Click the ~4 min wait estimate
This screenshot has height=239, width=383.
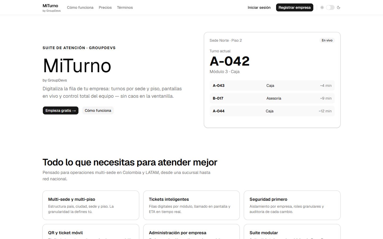coord(326,86)
